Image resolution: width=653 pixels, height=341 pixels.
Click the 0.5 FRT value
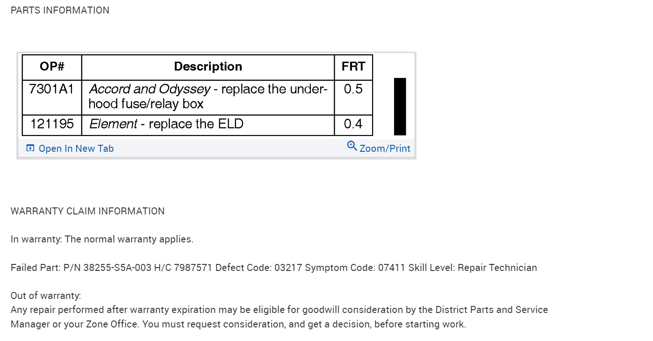click(x=353, y=89)
